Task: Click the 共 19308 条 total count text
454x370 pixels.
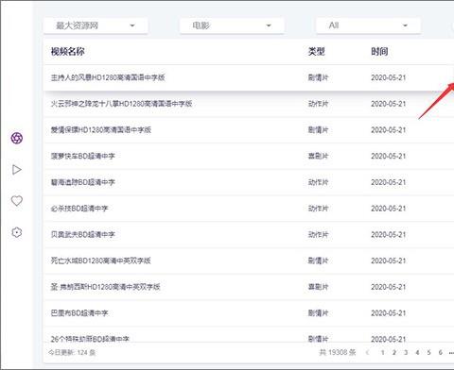Action: tap(338, 352)
